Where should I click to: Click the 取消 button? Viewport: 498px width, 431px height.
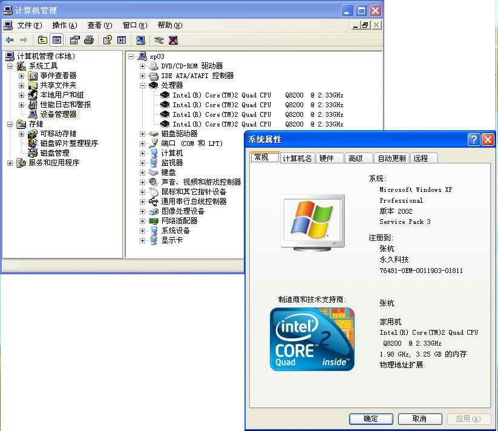pos(420,418)
